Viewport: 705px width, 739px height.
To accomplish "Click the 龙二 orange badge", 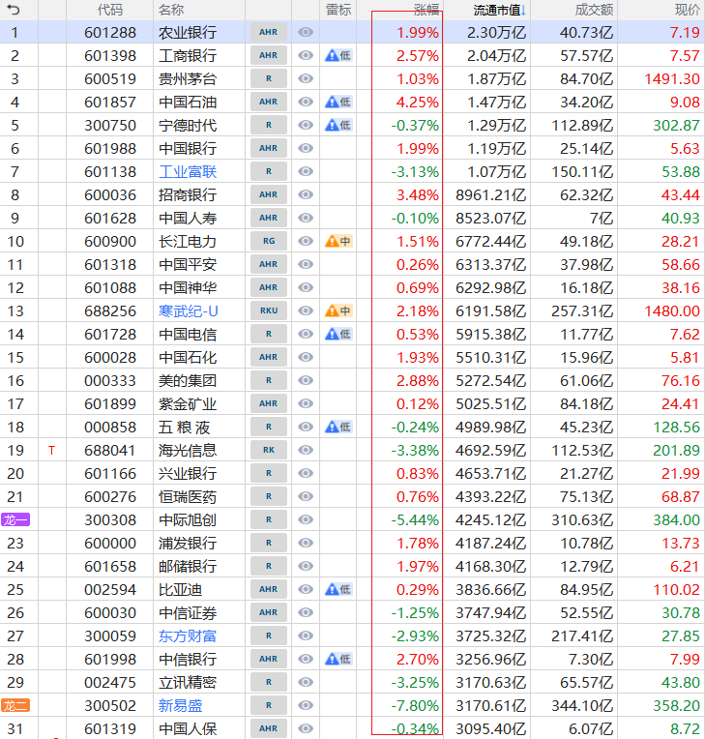I will [15, 705].
